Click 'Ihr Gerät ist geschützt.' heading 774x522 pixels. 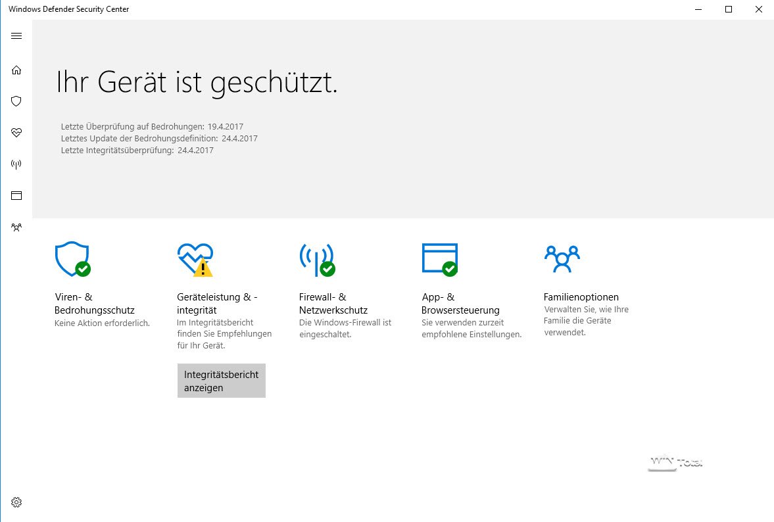coord(197,82)
